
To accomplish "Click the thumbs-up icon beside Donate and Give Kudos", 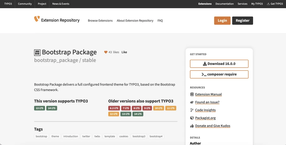I will click(192, 126).
